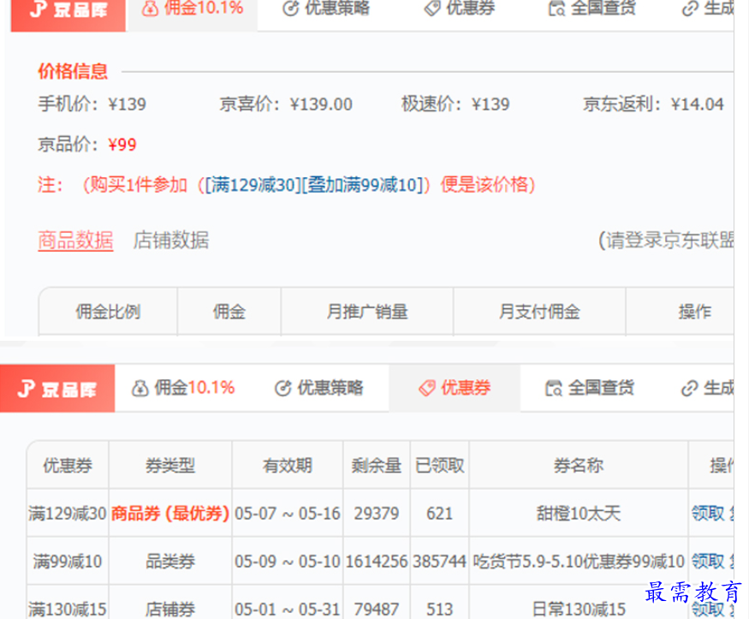Click 领取 link for 满129减30 coupon
The image size is (749, 619).
pyautogui.click(x=708, y=514)
